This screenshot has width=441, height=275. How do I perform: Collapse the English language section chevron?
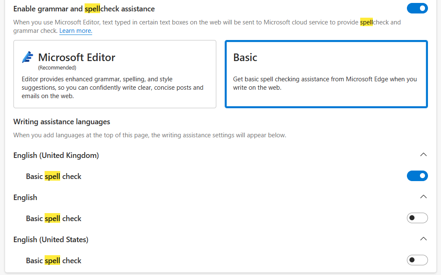pyautogui.click(x=423, y=197)
